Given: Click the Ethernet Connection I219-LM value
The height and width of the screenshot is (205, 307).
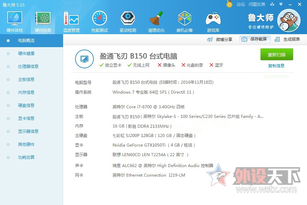Looking at the screenshot, I should 149,175.
